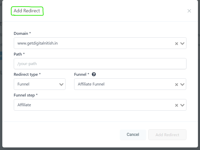200x150 pixels.
Task: Click the /your-path input field
Action: [100, 63]
